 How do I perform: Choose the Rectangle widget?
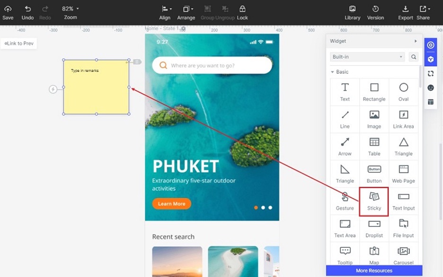374,91
